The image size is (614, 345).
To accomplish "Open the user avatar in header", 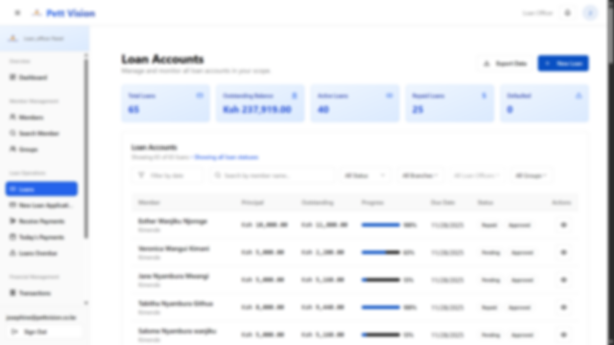I will coord(590,13).
